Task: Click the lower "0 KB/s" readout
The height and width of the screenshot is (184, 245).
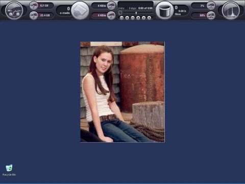Action: coord(102,15)
